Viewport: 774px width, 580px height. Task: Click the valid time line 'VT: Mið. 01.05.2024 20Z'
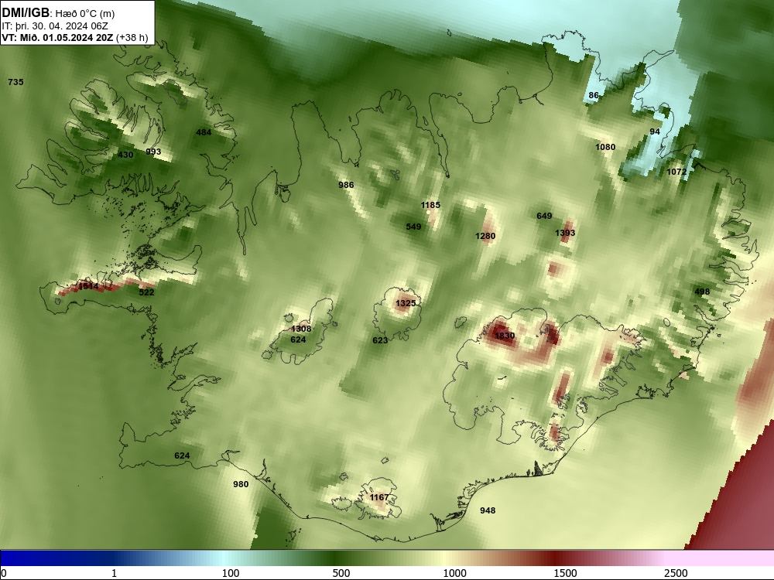57,37
